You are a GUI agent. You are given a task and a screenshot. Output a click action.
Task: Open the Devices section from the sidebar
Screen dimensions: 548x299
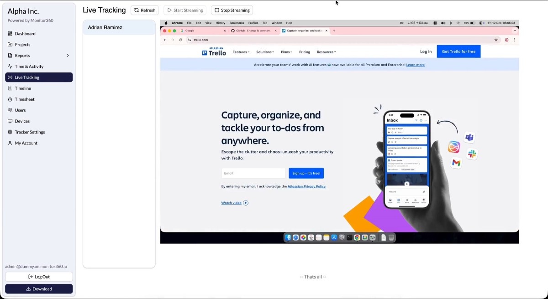[x=22, y=121]
